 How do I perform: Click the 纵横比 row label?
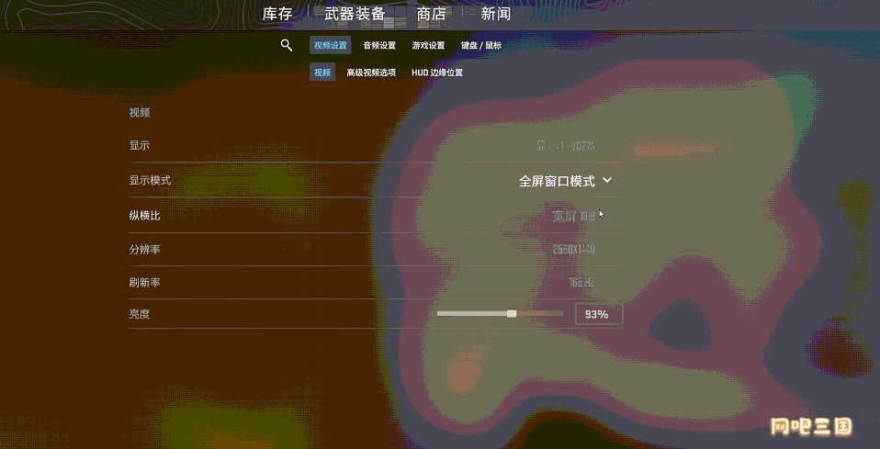pos(144,216)
